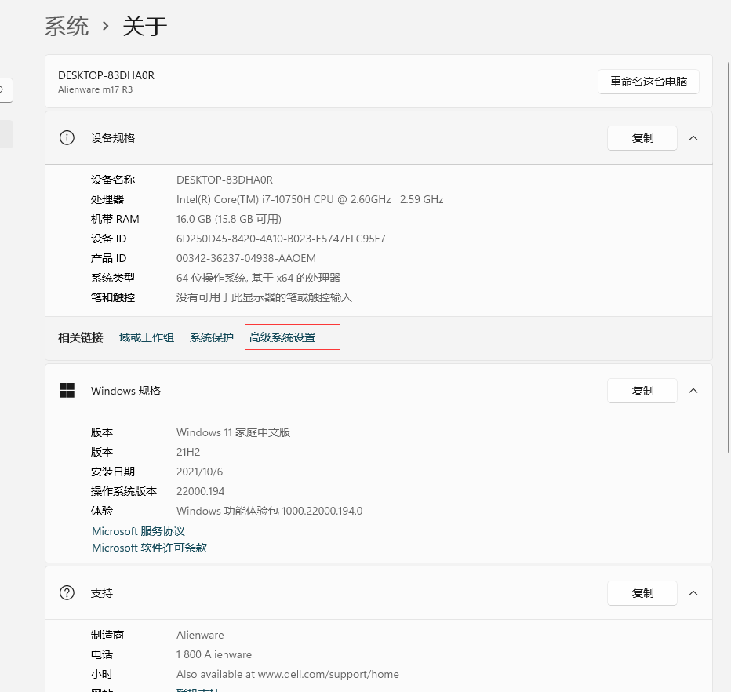
Task: Click the 操作系统版本 label
Action: pyautogui.click(x=124, y=491)
